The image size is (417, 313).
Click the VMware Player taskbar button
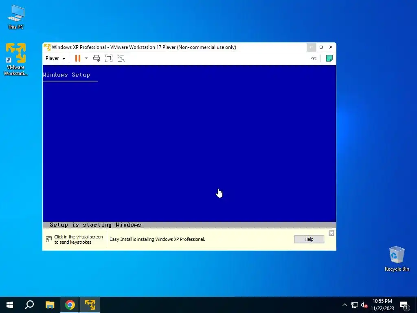[90, 305]
